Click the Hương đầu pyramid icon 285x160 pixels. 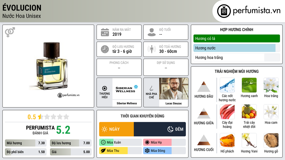click(x=204, y=87)
